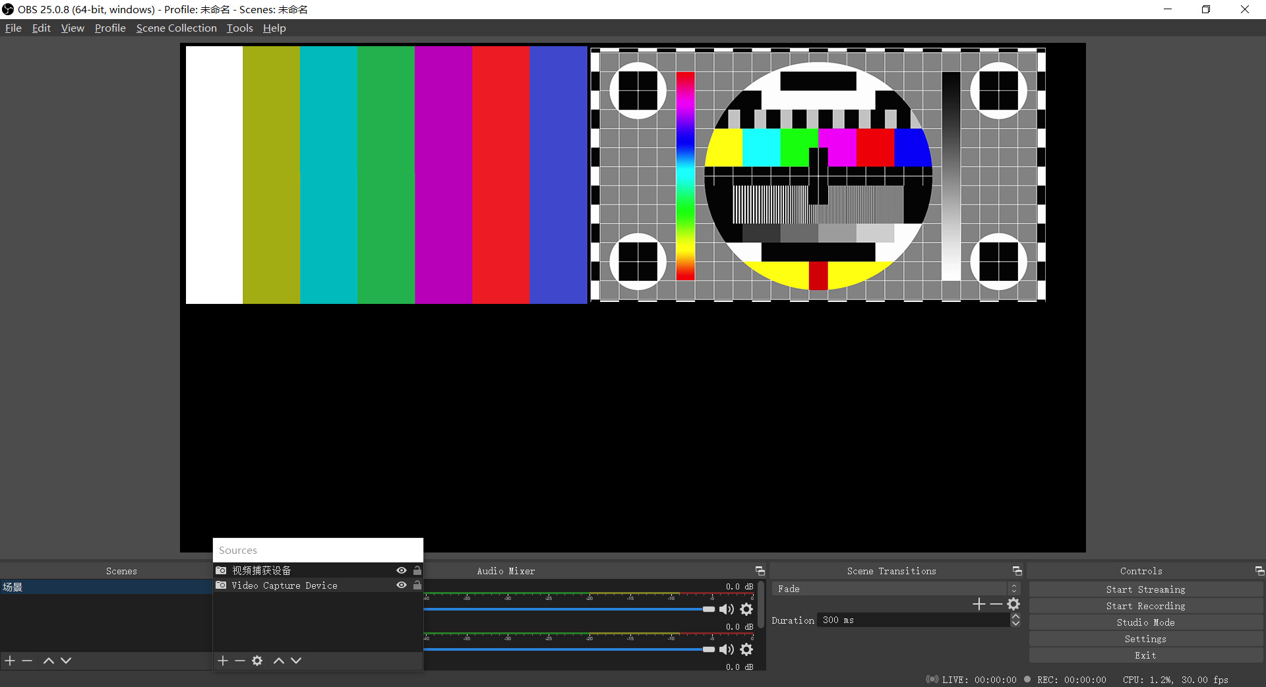Enter Studio Mode
The image size is (1266, 687).
pos(1145,622)
